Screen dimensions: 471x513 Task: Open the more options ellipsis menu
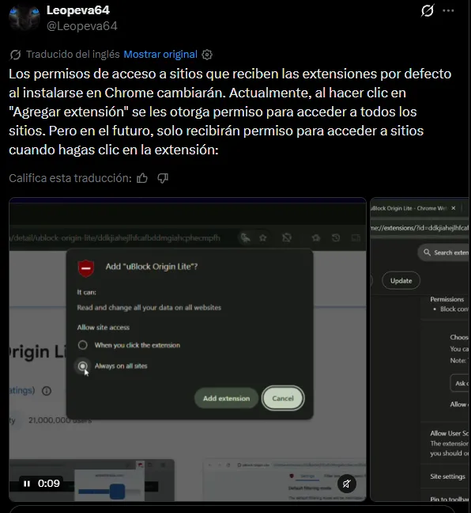coord(448,10)
